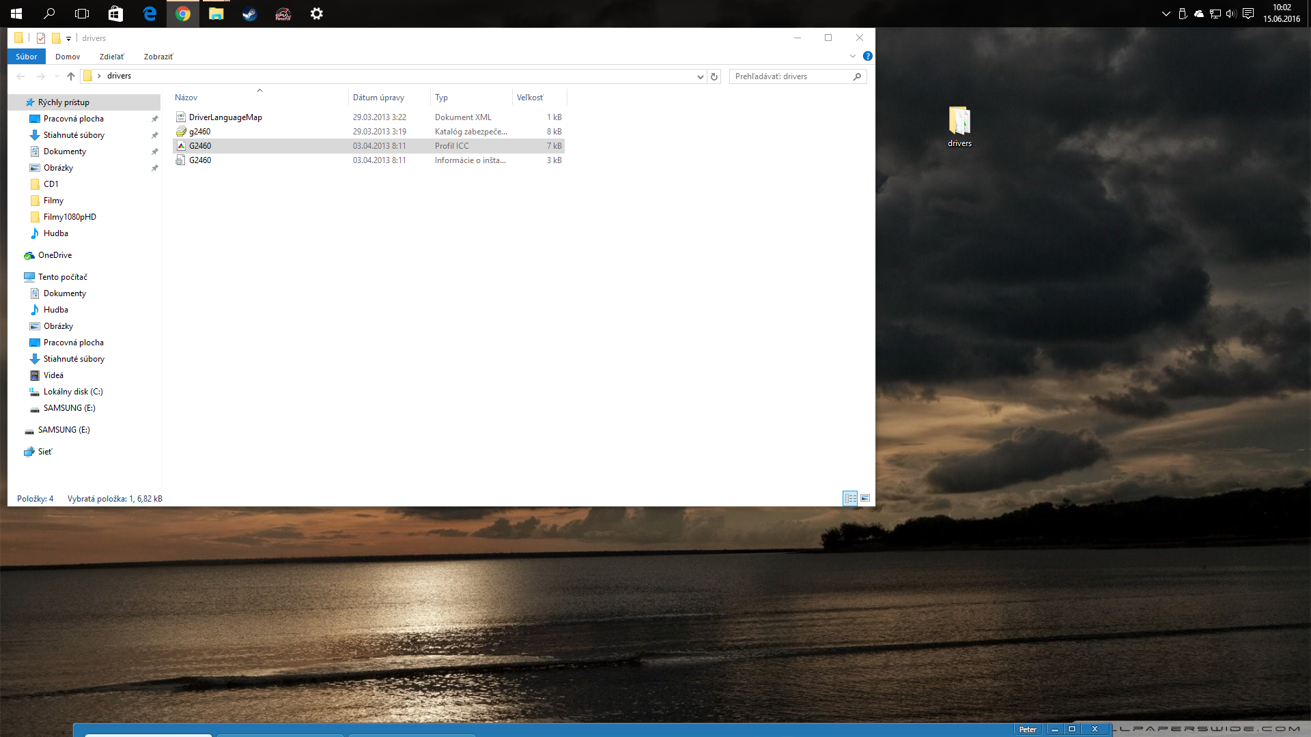Click the Up one level arrow

pos(71,76)
